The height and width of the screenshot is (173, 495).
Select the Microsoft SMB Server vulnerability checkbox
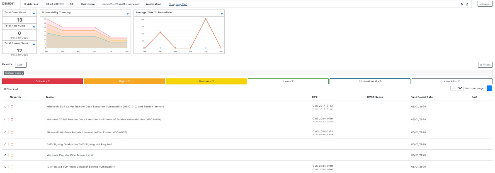5,107
